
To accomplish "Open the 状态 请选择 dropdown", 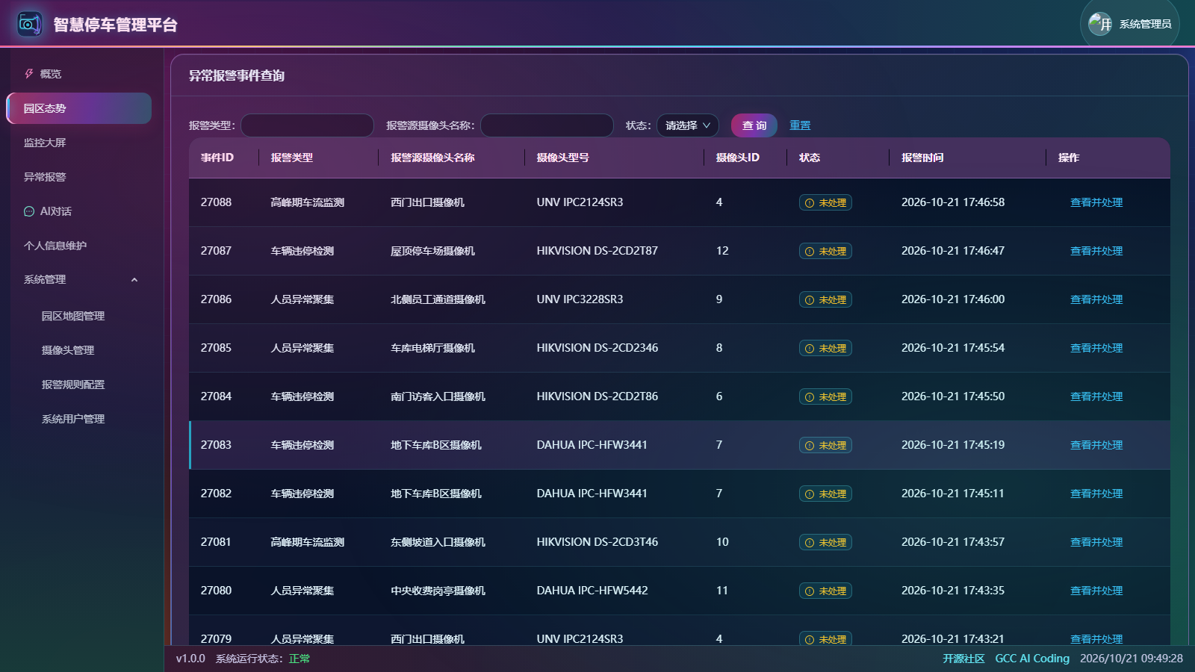I will tap(688, 125).
